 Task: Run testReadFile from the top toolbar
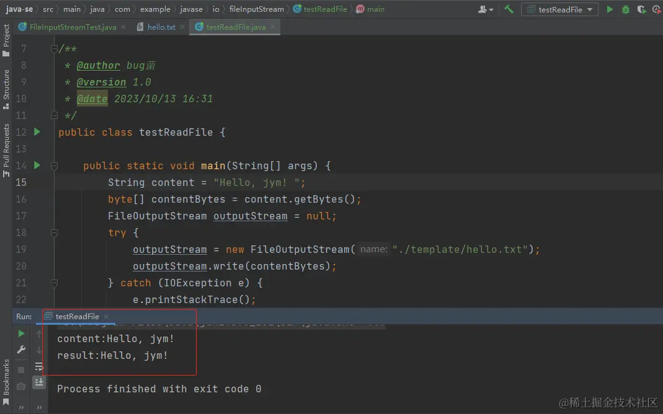click(x=609, y=9)
